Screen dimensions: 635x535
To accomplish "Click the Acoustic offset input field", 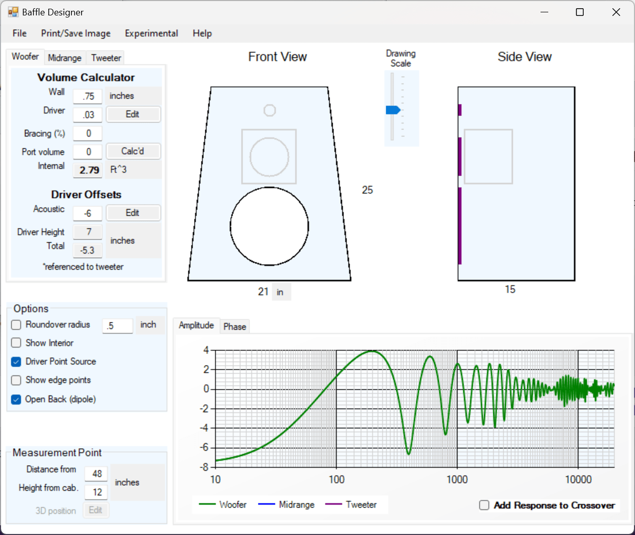I will pos(88,213).
